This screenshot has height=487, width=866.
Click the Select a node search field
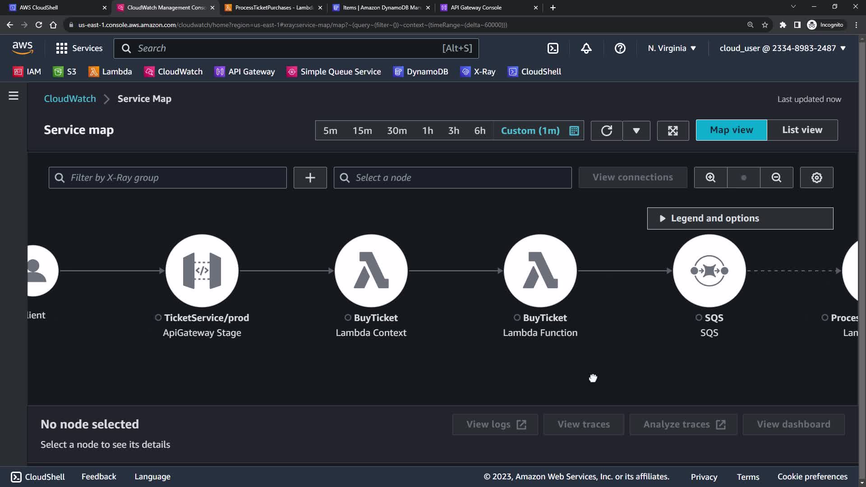pyautogui.click(x=452, y=178)
